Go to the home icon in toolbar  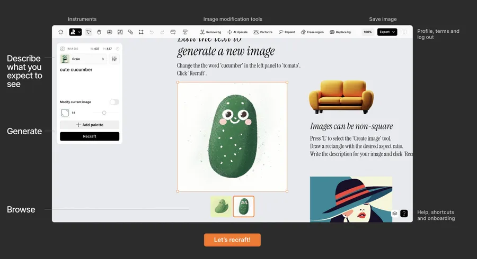60,32
